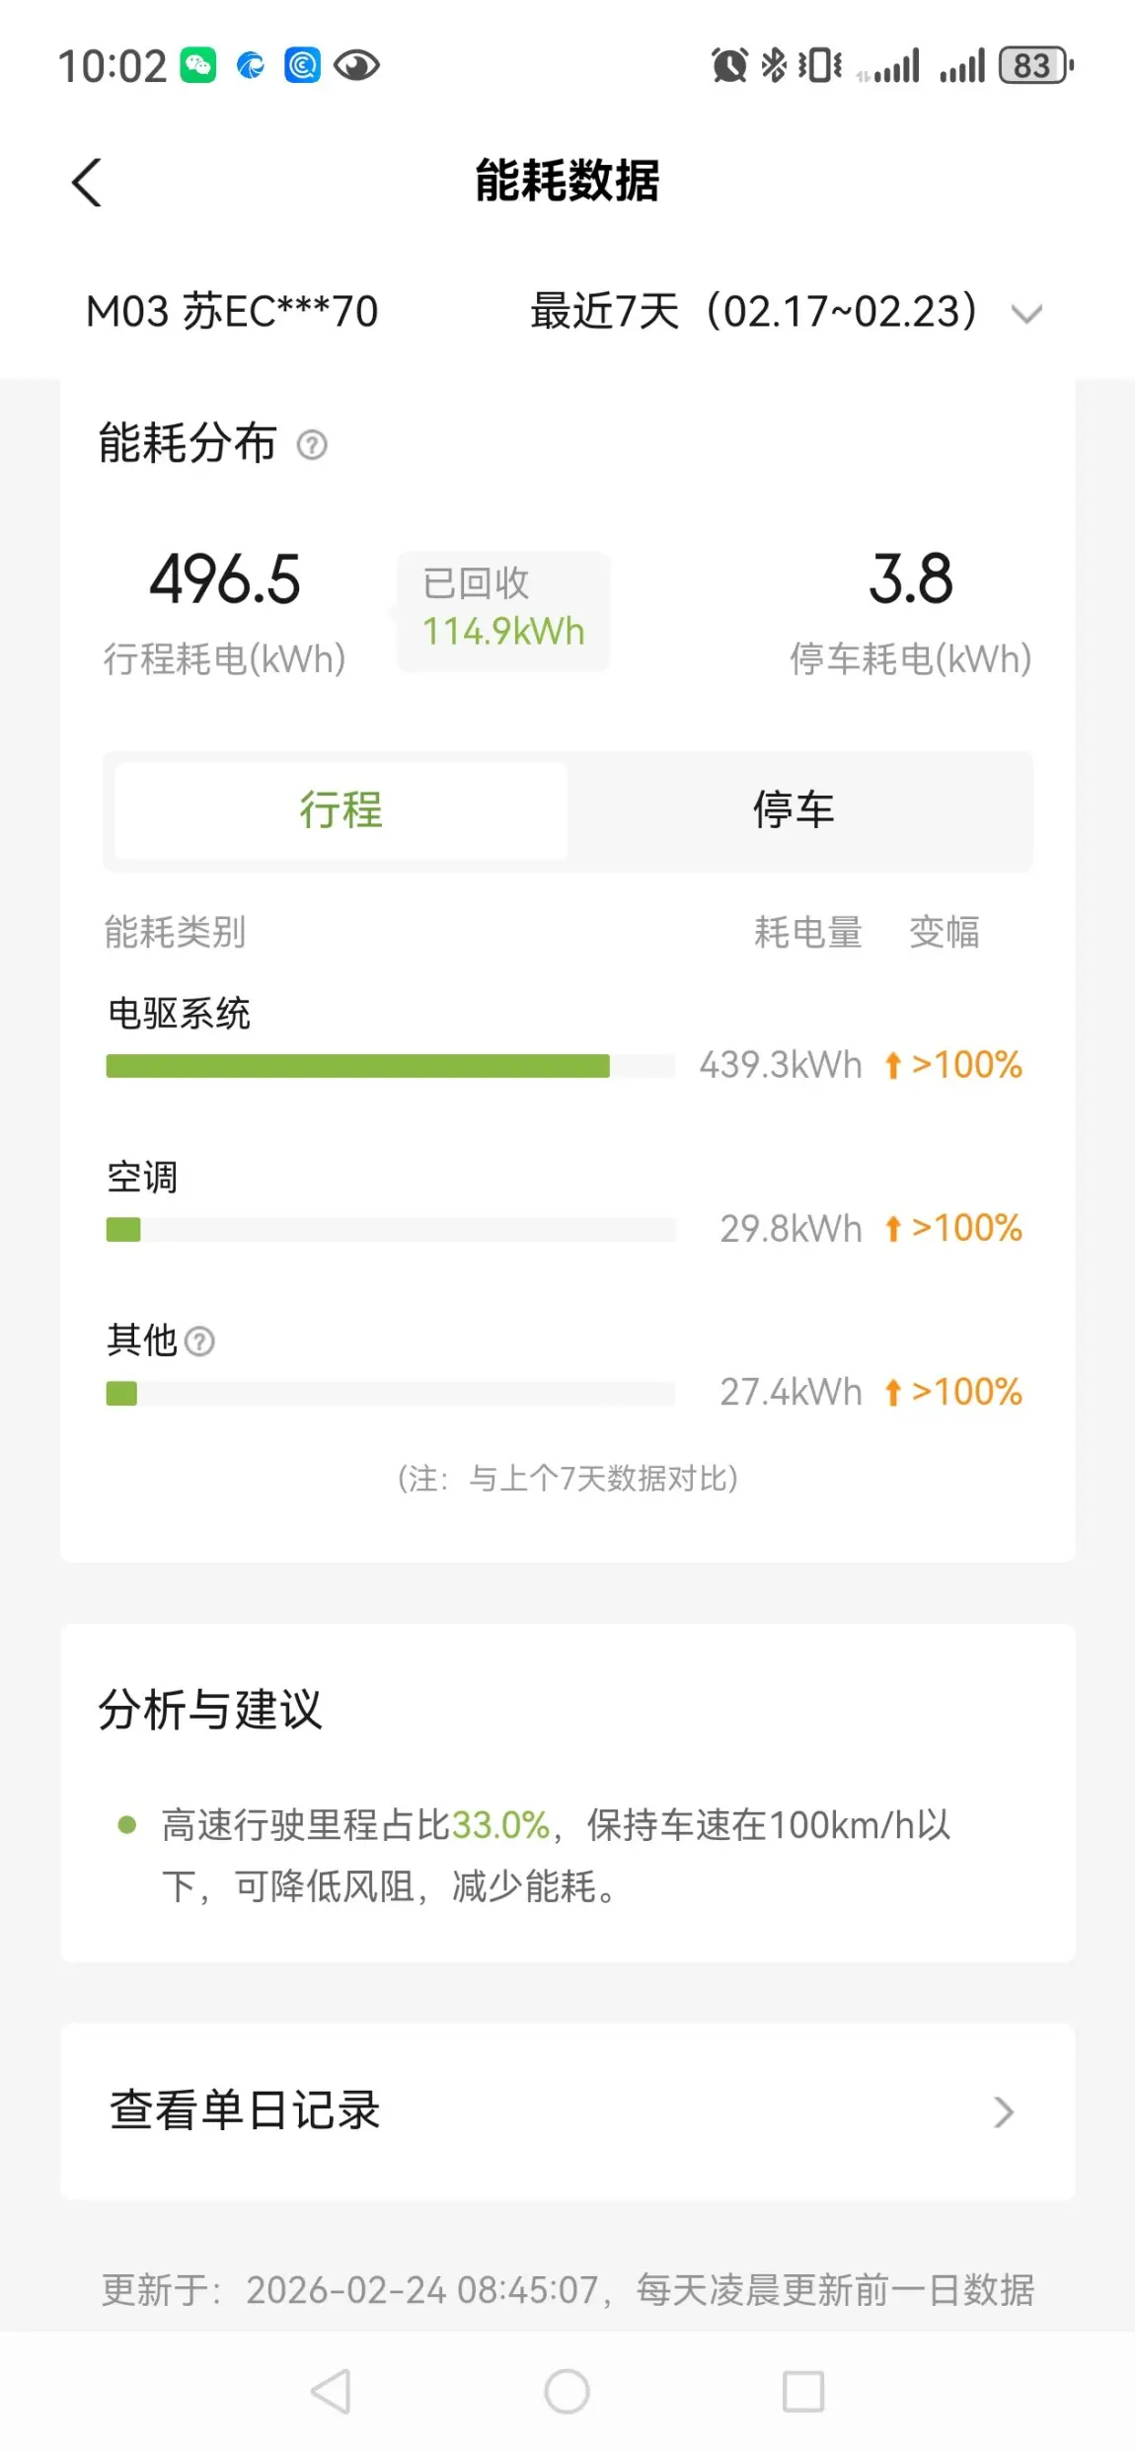Tap the battery indicator in status bar
This screenshot has height=2451, width=1135.
click(x=1035, y=66)
